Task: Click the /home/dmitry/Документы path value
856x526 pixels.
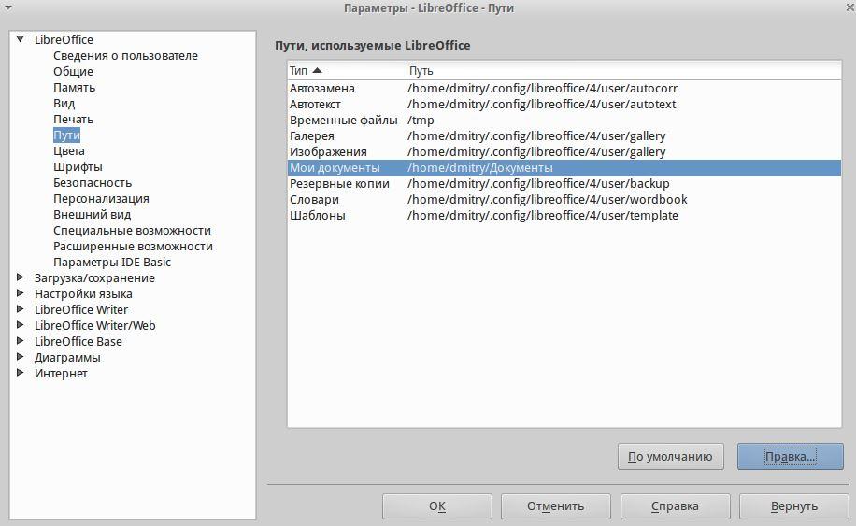Action: point(479,167)
